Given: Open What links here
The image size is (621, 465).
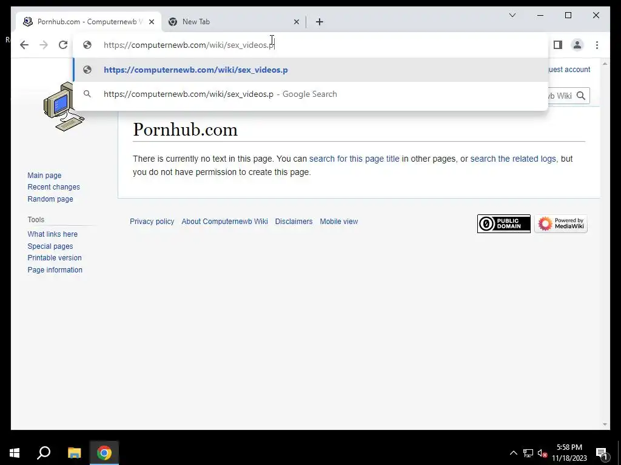Looking at the screenshot, I should click(52, 234).
